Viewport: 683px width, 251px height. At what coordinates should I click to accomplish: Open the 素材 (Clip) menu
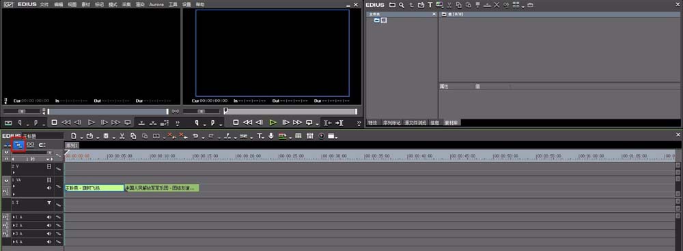(85, 4)
